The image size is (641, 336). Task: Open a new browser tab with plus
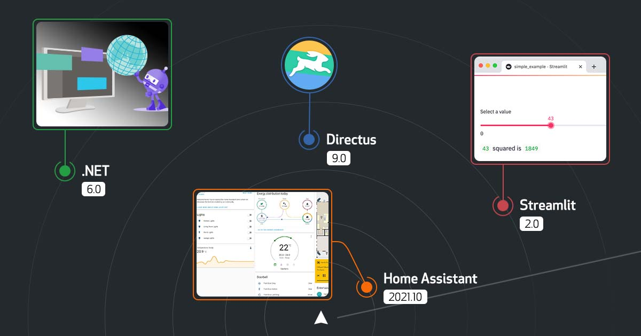[x=593, y=67]
